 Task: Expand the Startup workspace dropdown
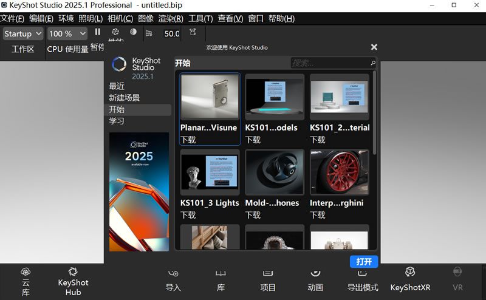pyautogui.click(x=23, y=34)
